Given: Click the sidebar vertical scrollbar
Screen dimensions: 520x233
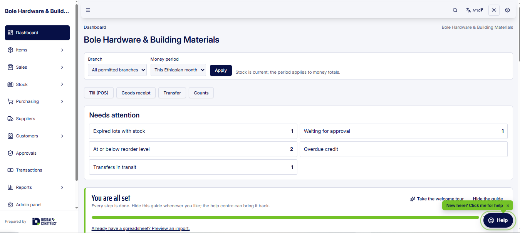Looking at the screenshot, I should click(76, 92).
